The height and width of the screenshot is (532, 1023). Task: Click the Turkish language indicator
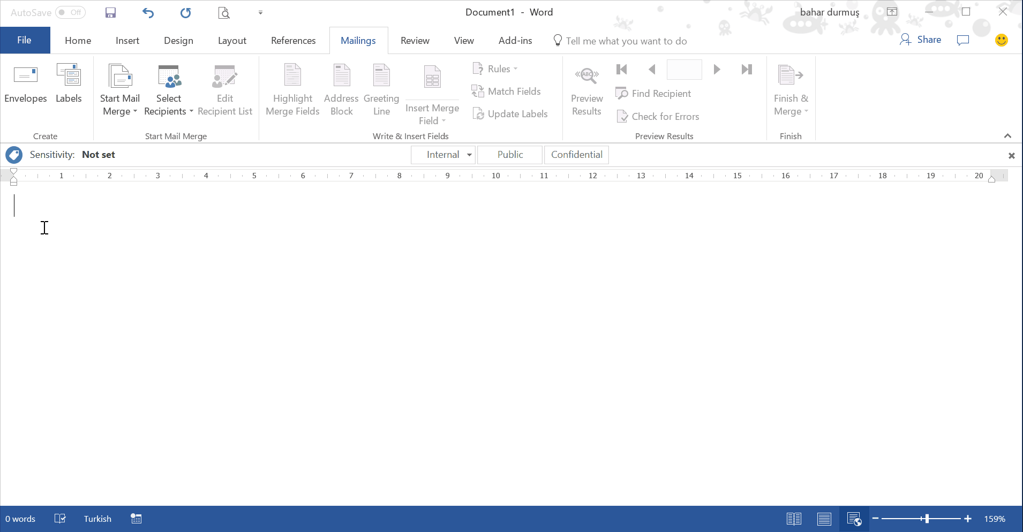tap(97, 519)
